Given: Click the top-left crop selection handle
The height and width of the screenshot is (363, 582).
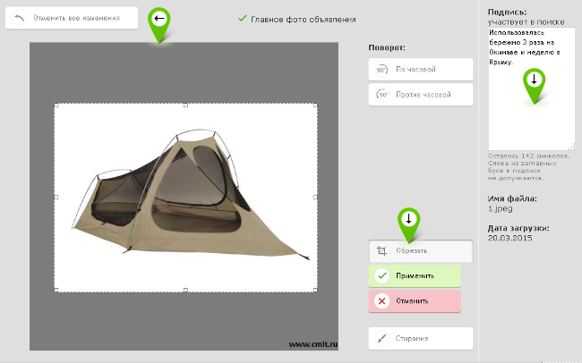Looking at the screenshot, I should point(56,105).
